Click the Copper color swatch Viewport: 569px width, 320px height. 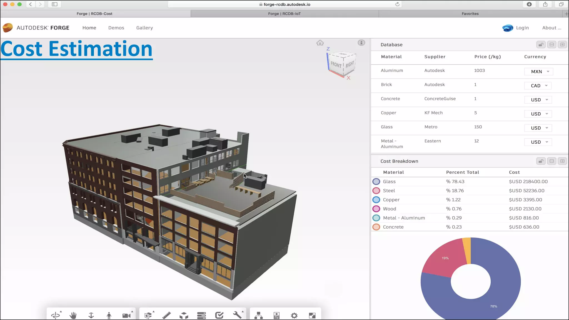(376, 200)
